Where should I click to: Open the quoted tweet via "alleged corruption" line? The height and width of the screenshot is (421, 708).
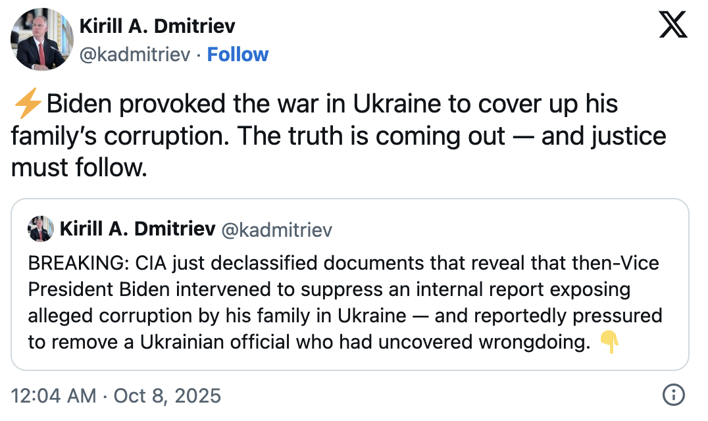tap(217, 315)
